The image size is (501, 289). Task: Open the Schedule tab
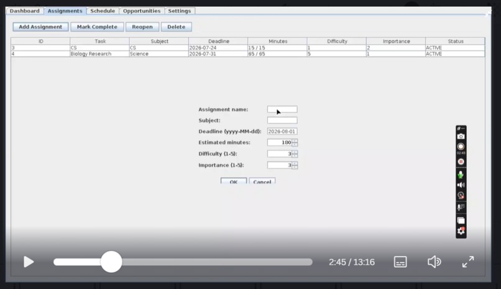pos(103,11)
